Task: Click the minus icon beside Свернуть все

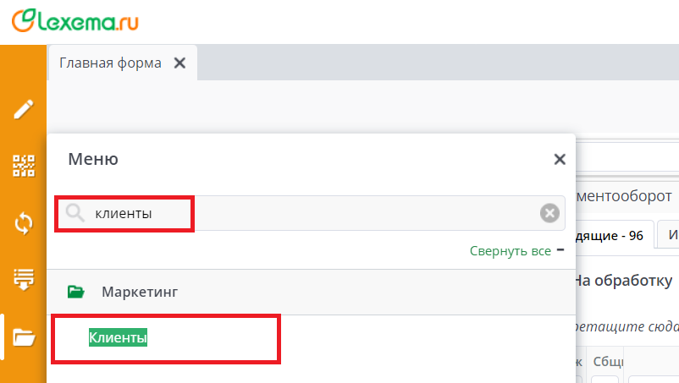Action: pyautogui.click(x=560, y=250)
